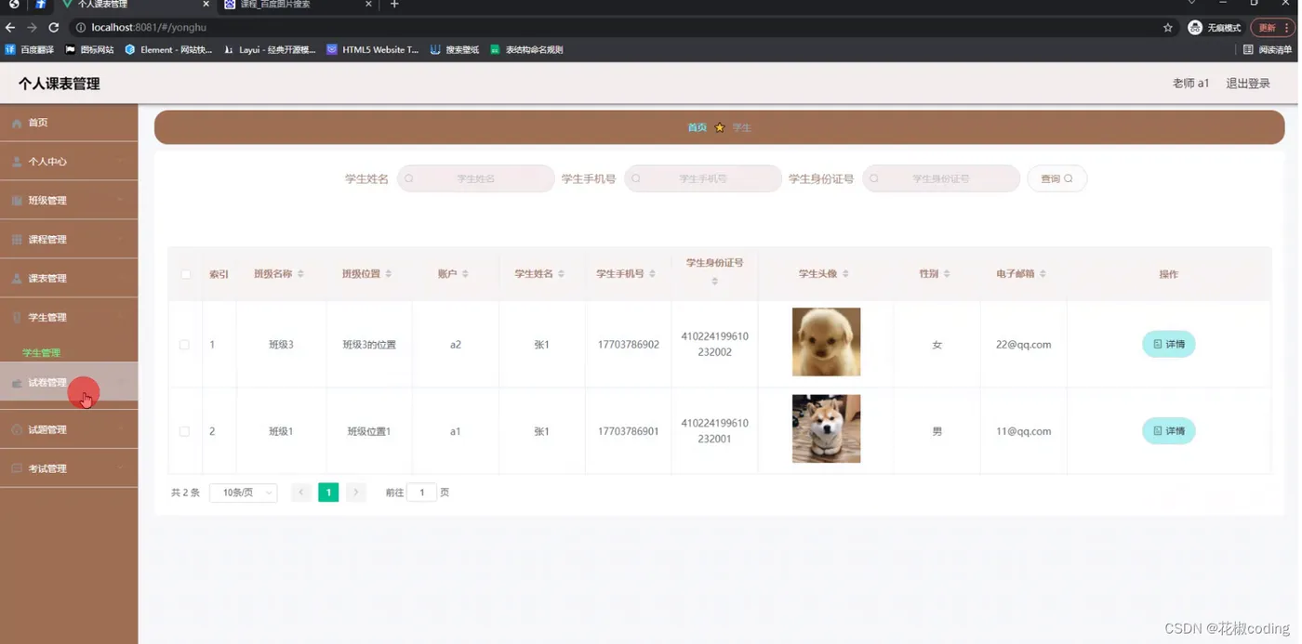Click the person icon beside 个人中心
Screen dimensions: 1302x644
(17, 162)
